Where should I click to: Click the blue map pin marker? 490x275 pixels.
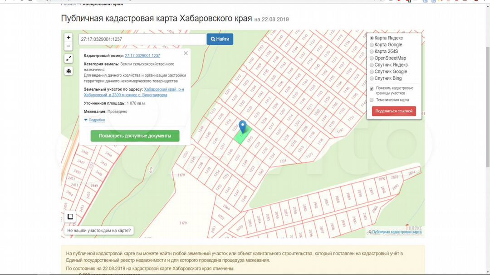tap(243, 126)
